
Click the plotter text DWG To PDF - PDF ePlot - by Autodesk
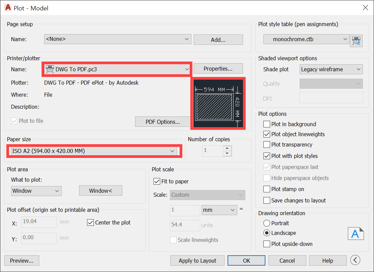click(x=91, y=83)
